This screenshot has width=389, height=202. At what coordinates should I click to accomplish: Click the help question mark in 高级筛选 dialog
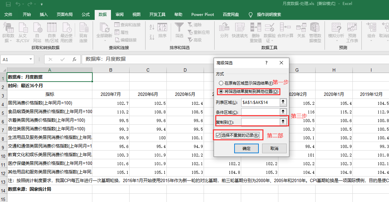[x=266, y=63]
